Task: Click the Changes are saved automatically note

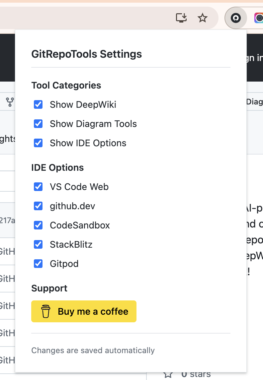Action: click(93, 350)
